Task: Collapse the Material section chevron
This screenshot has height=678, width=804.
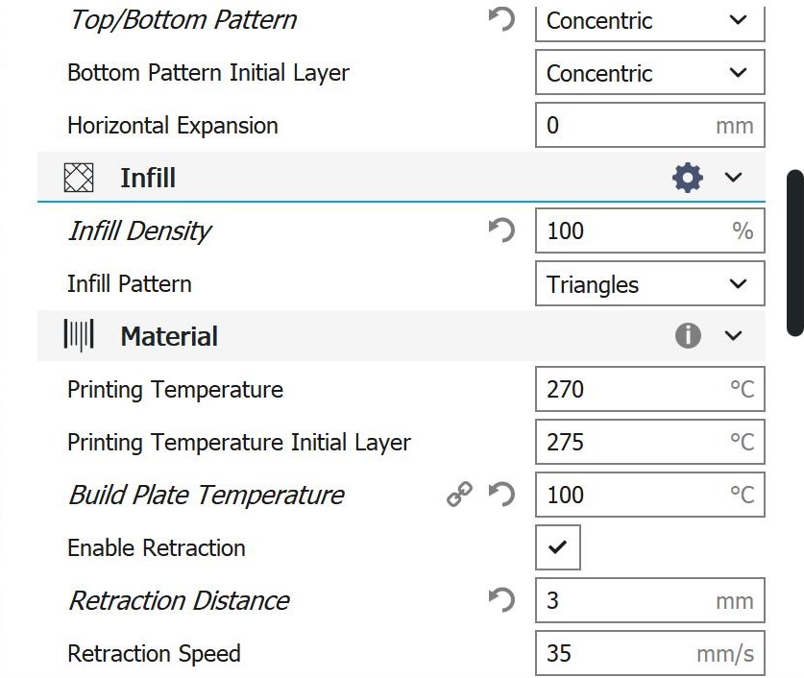Action: click(x=734, y=336)
